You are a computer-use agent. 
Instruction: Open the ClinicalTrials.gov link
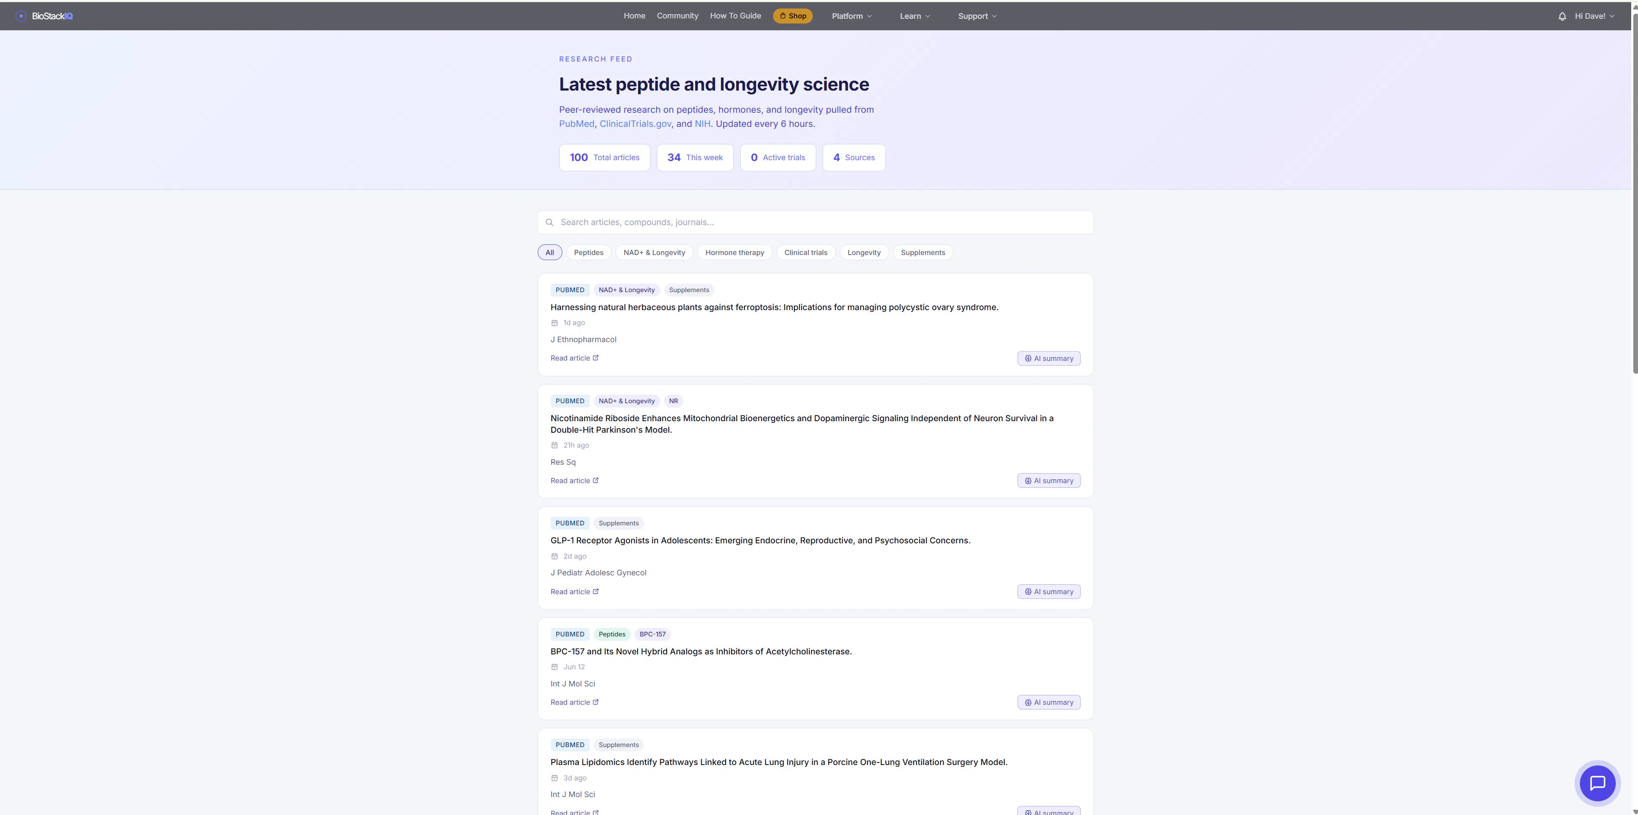[x=635, y=124]
